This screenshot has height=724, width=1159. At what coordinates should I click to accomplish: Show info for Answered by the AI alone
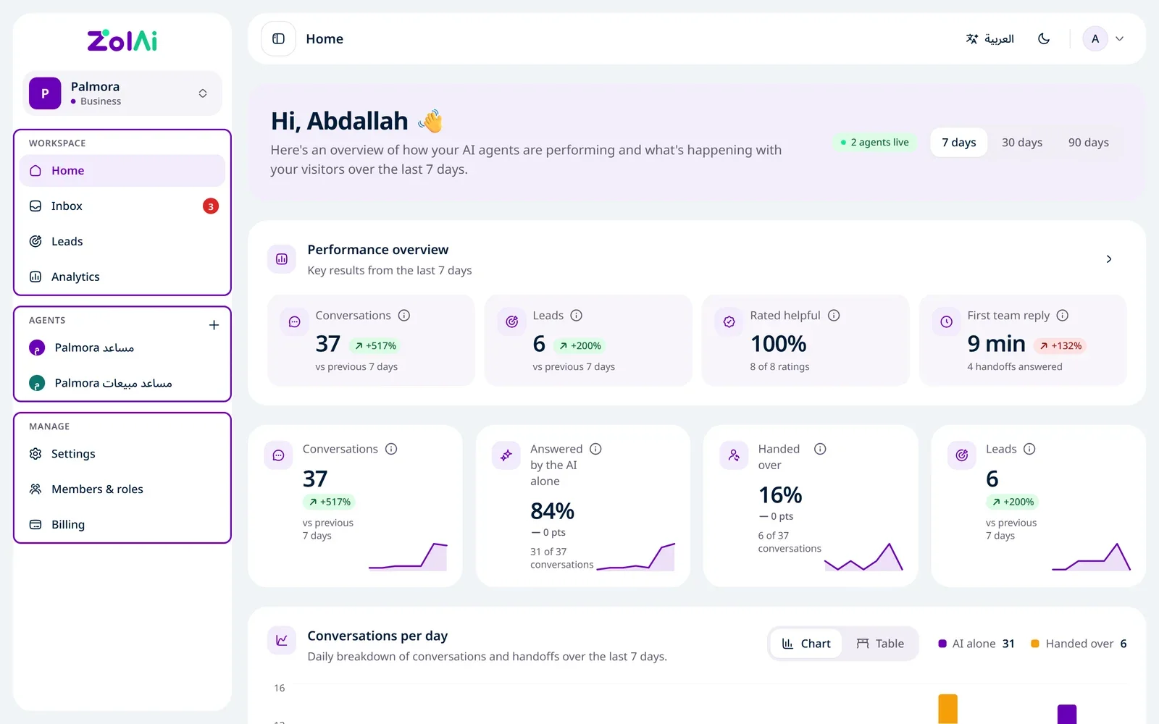(595, 449)
